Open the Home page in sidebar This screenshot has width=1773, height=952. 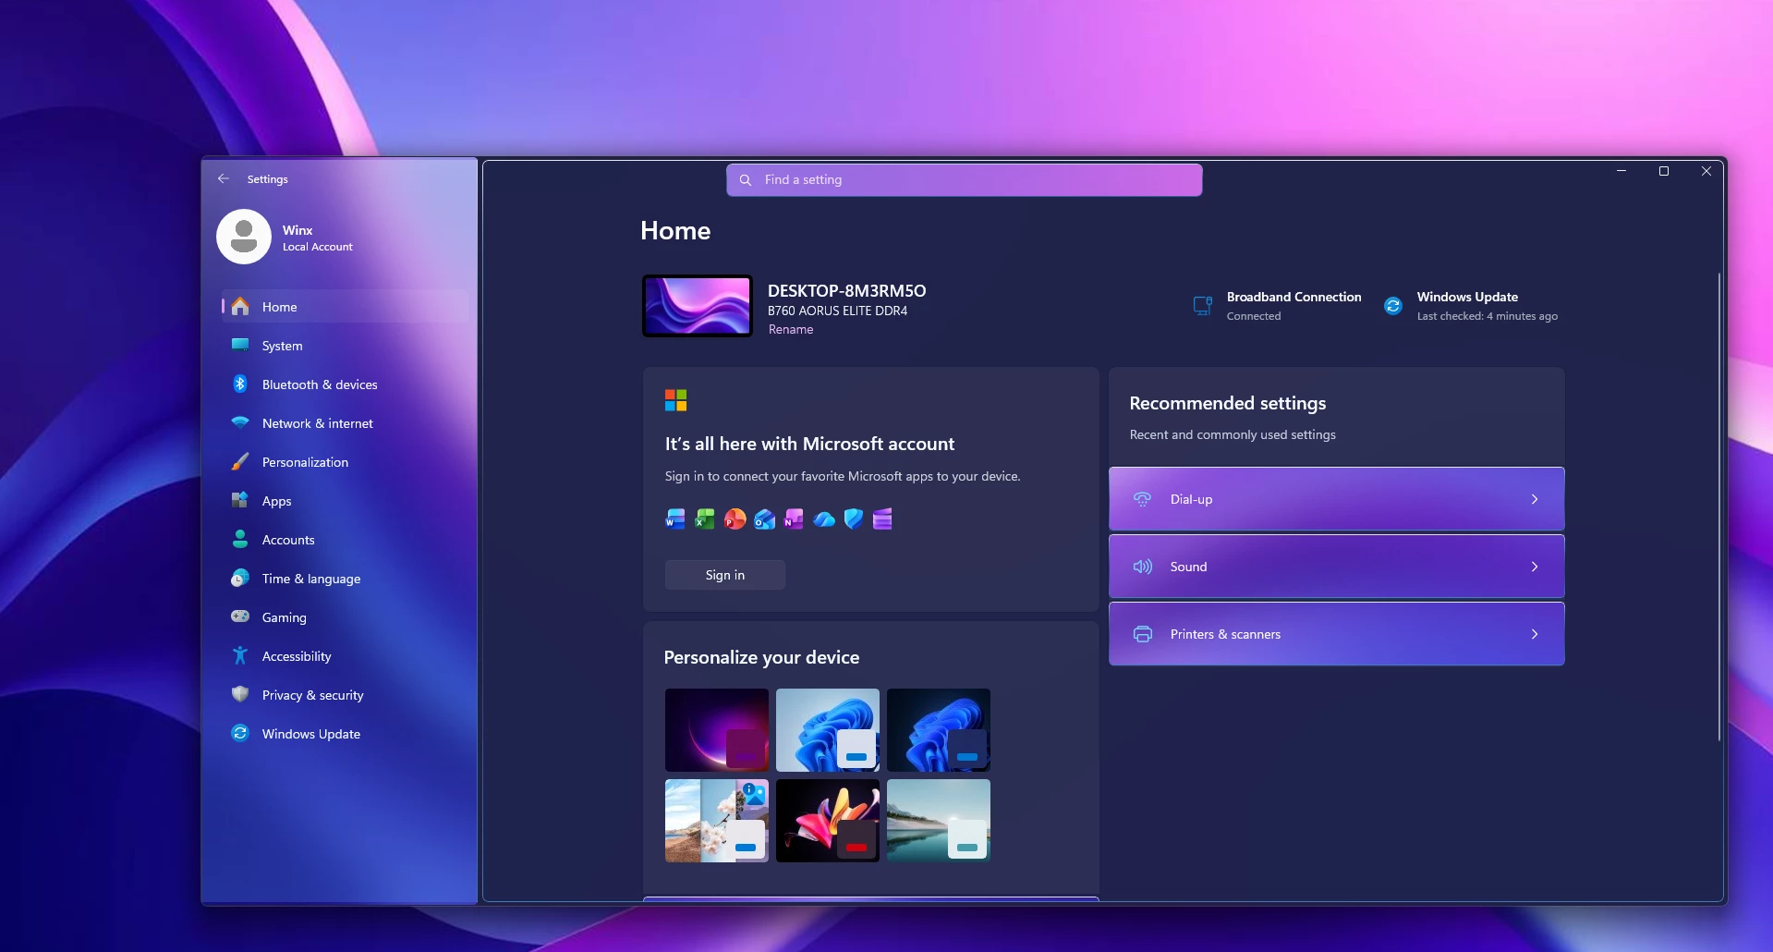click(344, 306)
